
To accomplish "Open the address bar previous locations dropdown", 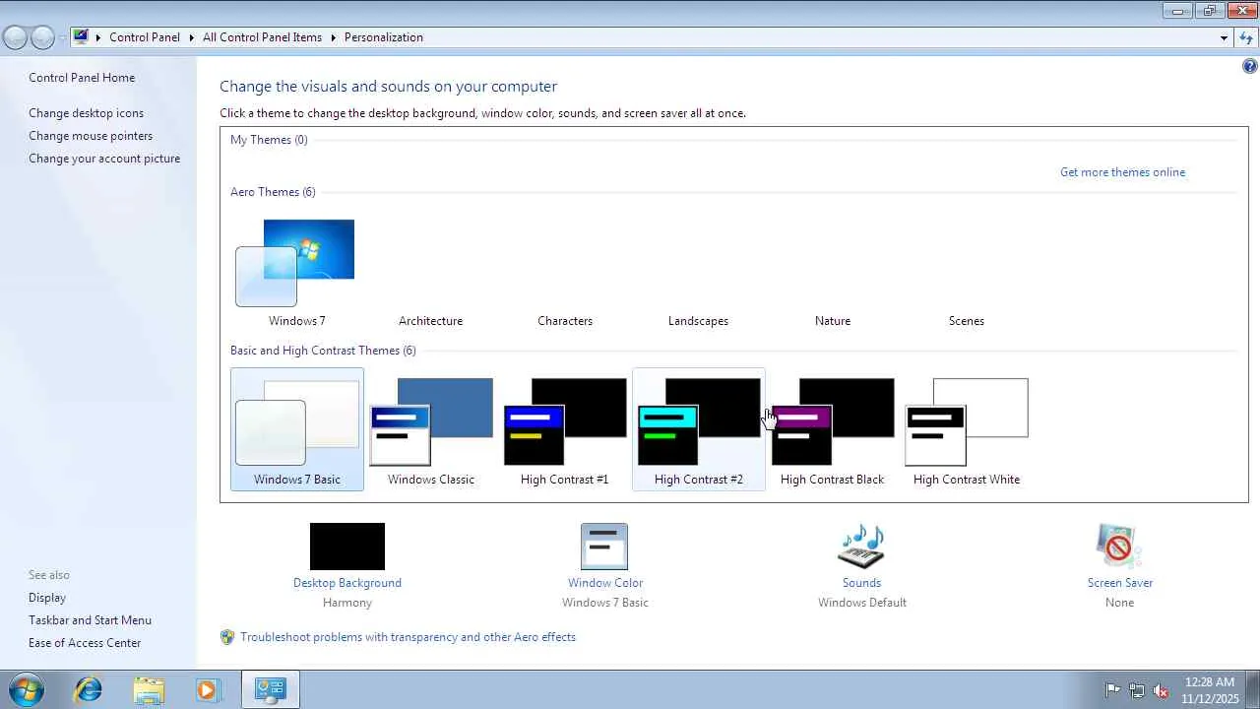I will pos(1224,37).
